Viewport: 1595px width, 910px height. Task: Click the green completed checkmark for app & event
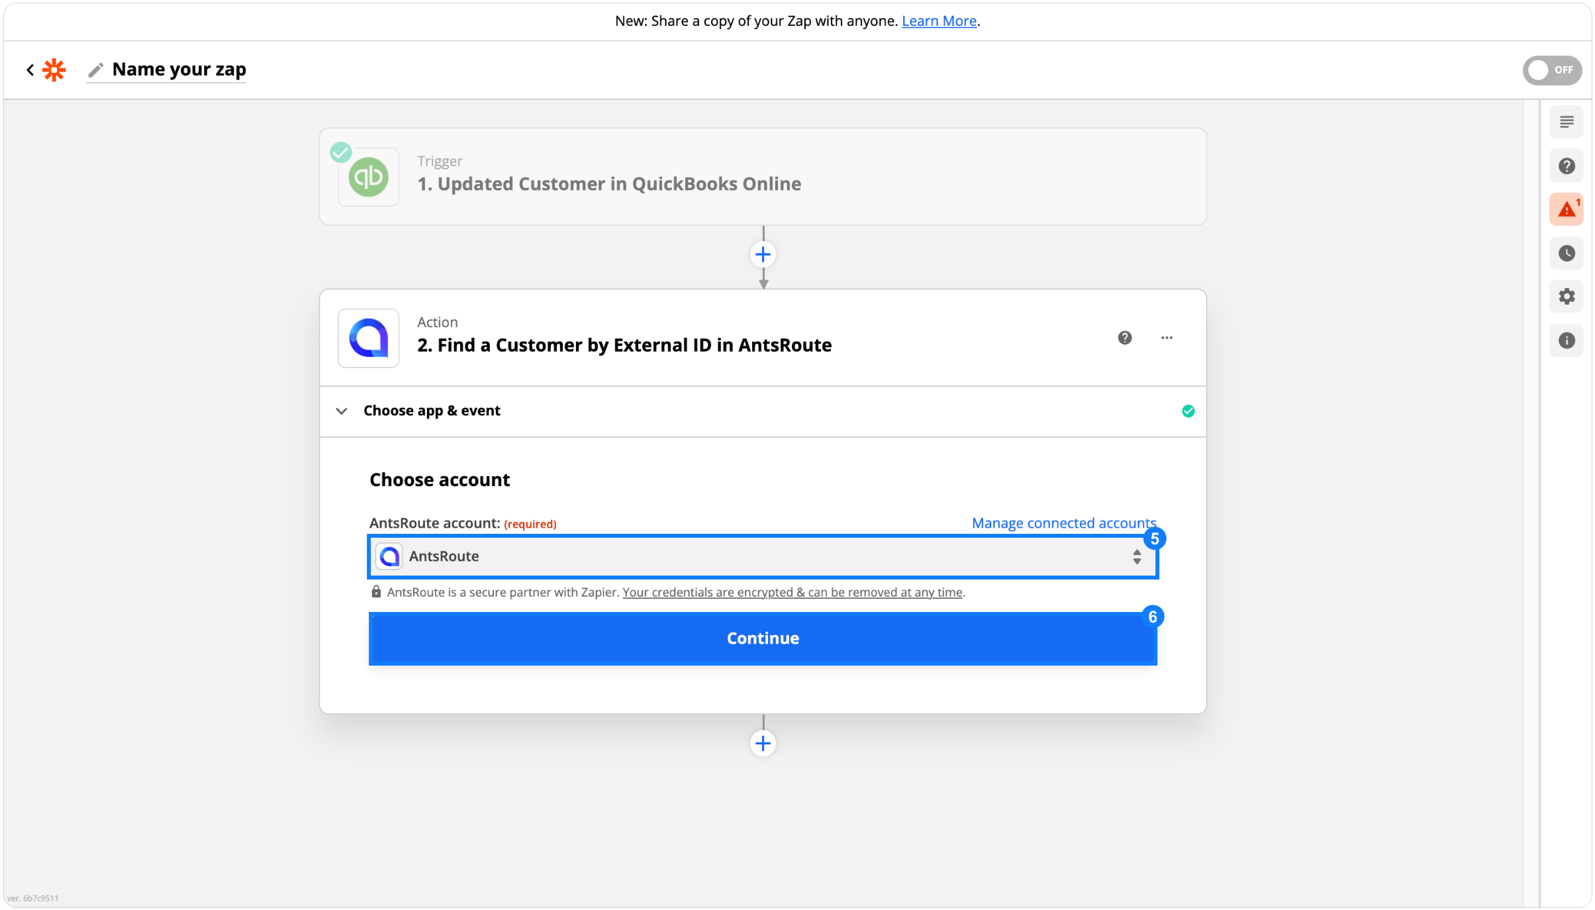[1188, 411]
